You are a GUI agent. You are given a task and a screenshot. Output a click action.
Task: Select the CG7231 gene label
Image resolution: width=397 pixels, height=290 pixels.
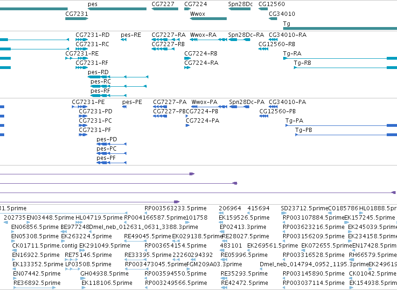point(77,14)
